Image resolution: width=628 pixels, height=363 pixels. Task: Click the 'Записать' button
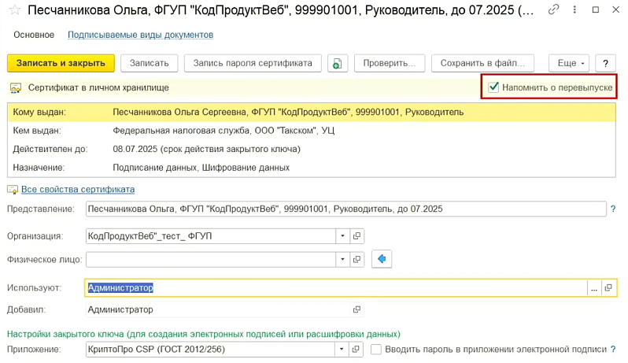tap(149, 63)
